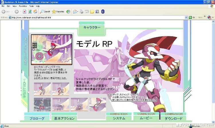215x128 pixels.
Task: Open the File menu
Action: (3, 6)
